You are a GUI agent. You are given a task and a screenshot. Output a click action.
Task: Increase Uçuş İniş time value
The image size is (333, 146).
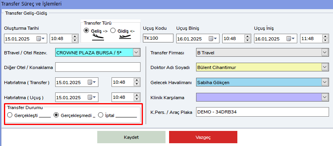pos(325,36)
